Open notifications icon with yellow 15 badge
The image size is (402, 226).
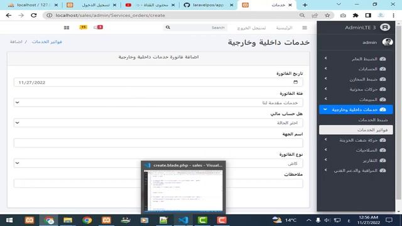point(83,27)
